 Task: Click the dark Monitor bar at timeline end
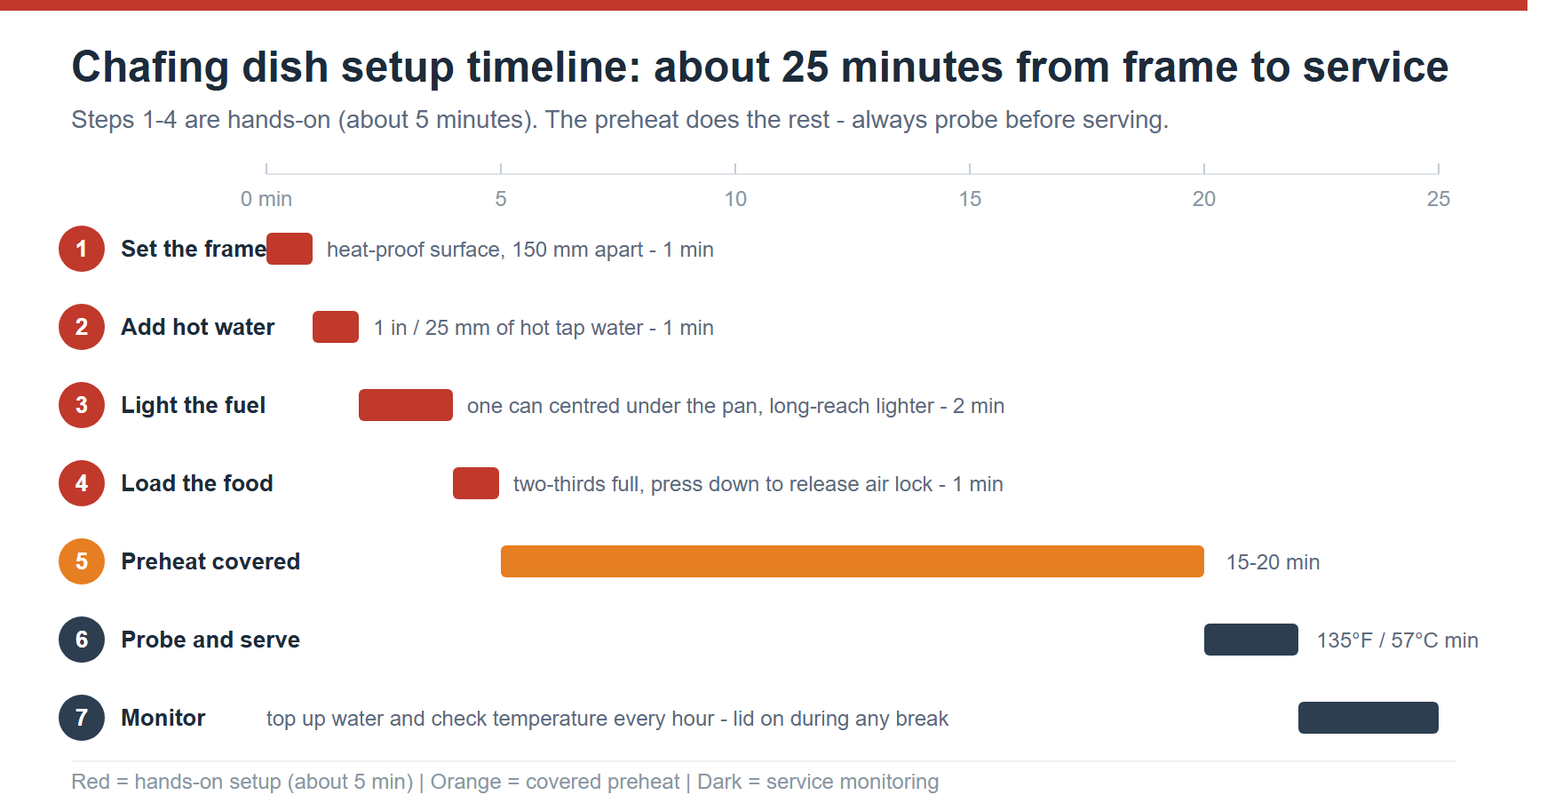tap(1369, 718)
